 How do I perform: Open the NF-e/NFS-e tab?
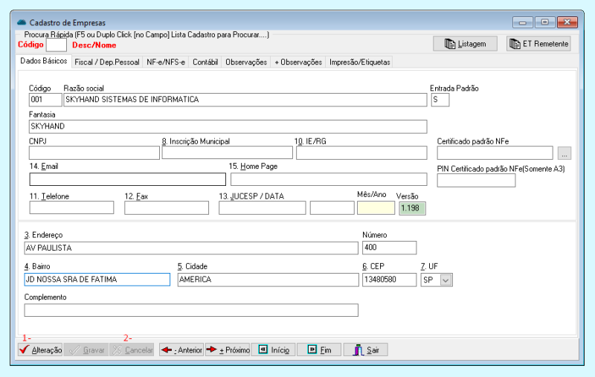pyautogui.click(x=166, y=62)
